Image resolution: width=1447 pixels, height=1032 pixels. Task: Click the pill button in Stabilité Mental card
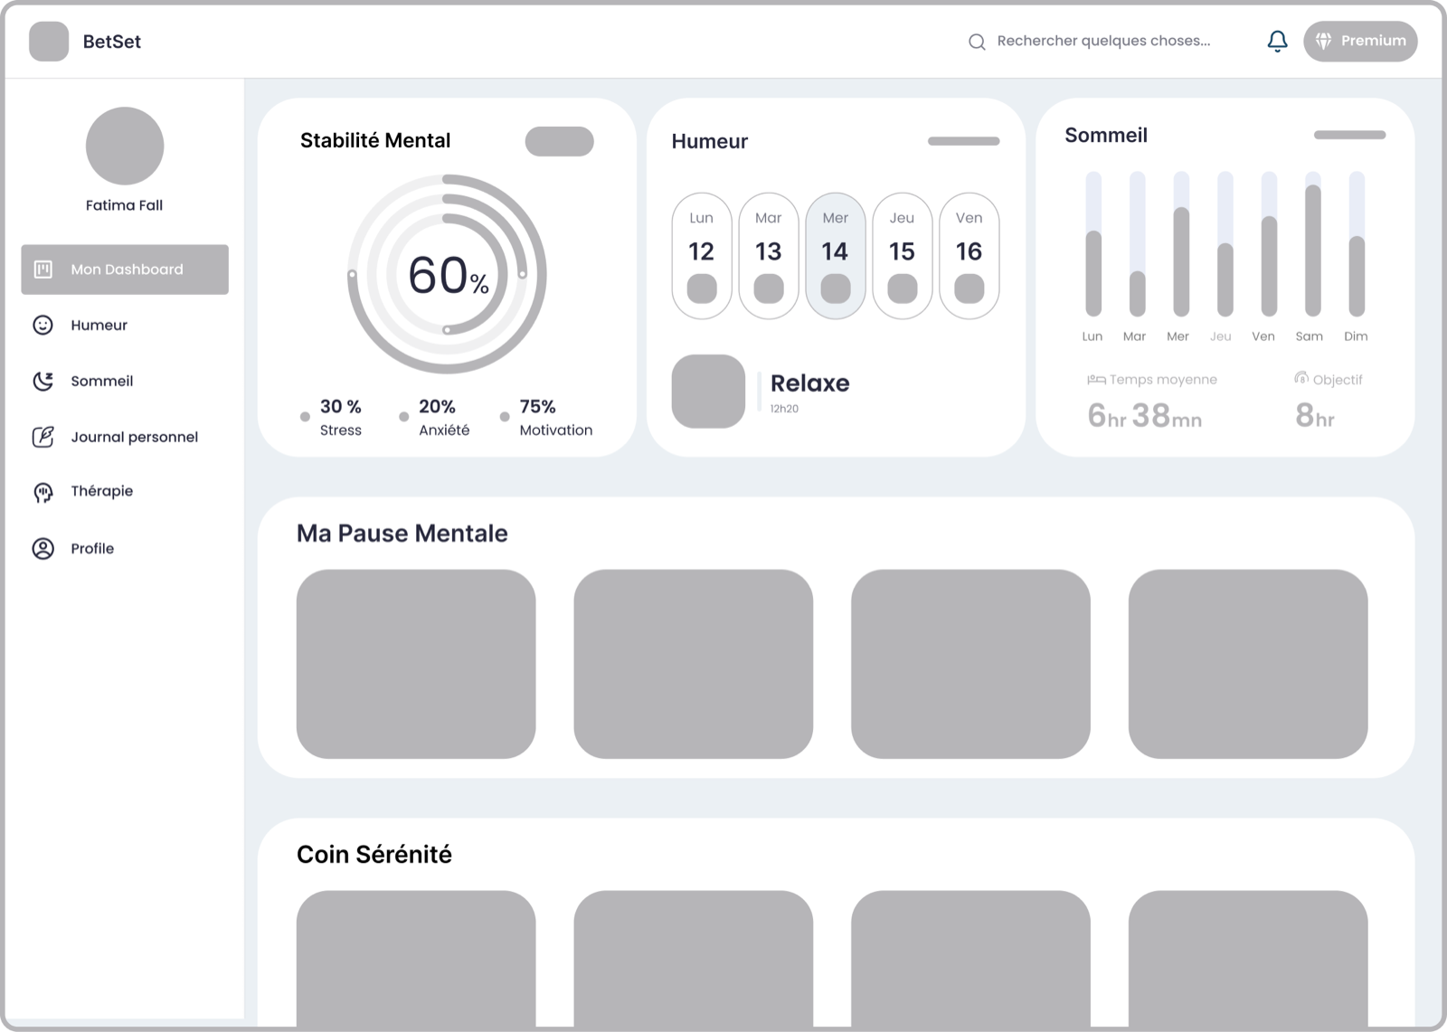click(x=560, y=141)
